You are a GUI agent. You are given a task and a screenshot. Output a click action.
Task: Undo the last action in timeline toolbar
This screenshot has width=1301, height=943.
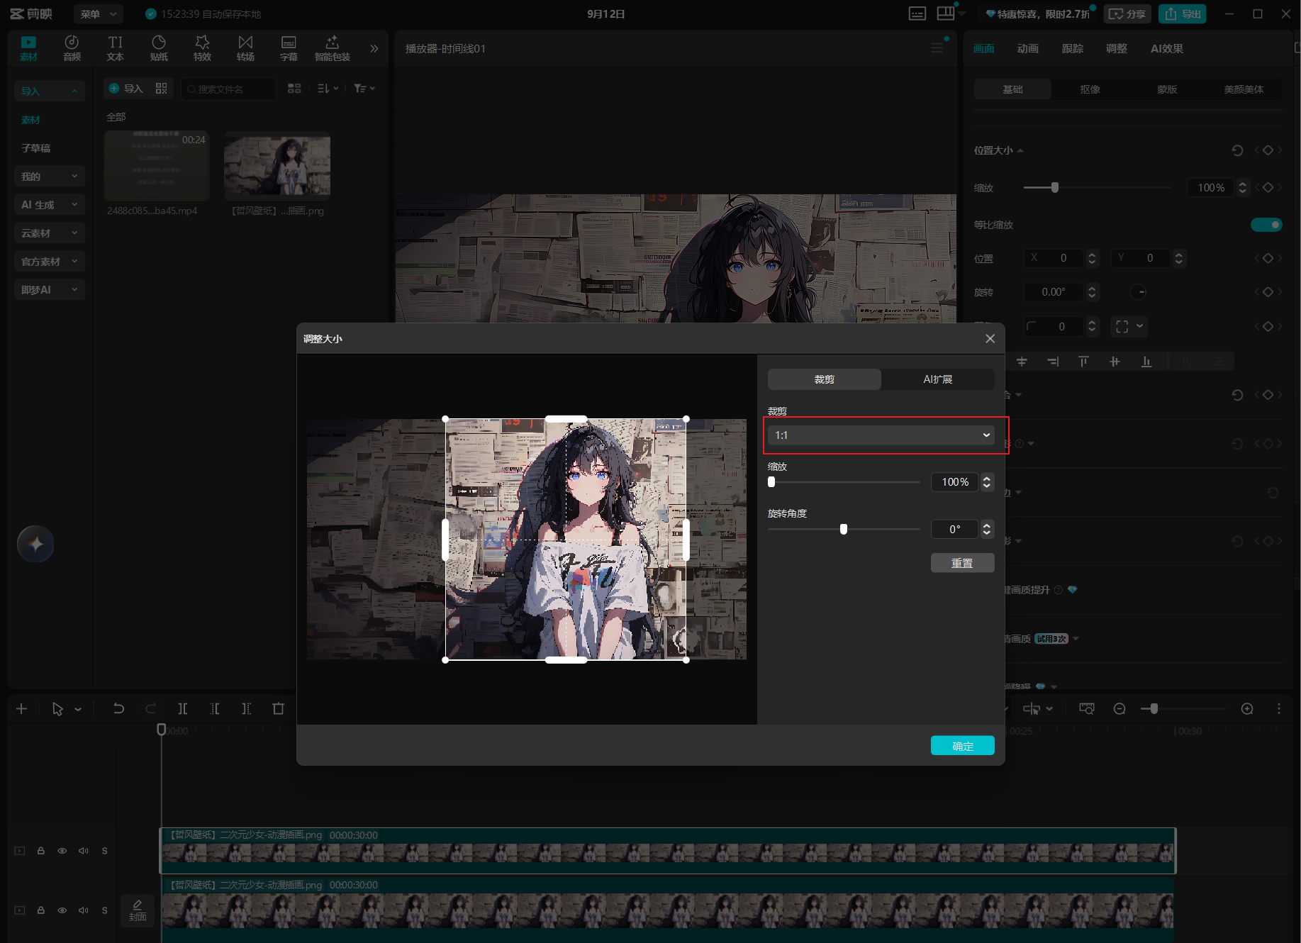tap(118, 708)
